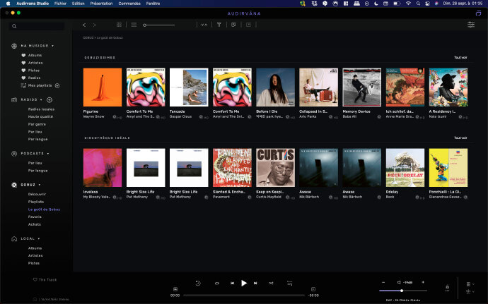Image resolution: width=488 pixels, height=304 pixels.
Task: Open Mes playlists in sidebar
Action: point(40,85)
